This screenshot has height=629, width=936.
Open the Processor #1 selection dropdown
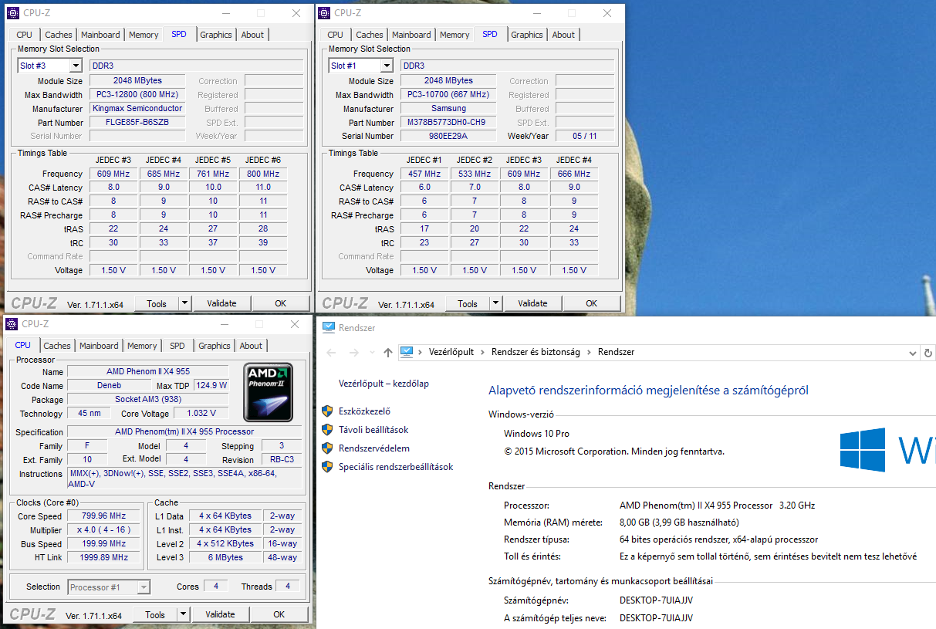[x=144, y=587]
